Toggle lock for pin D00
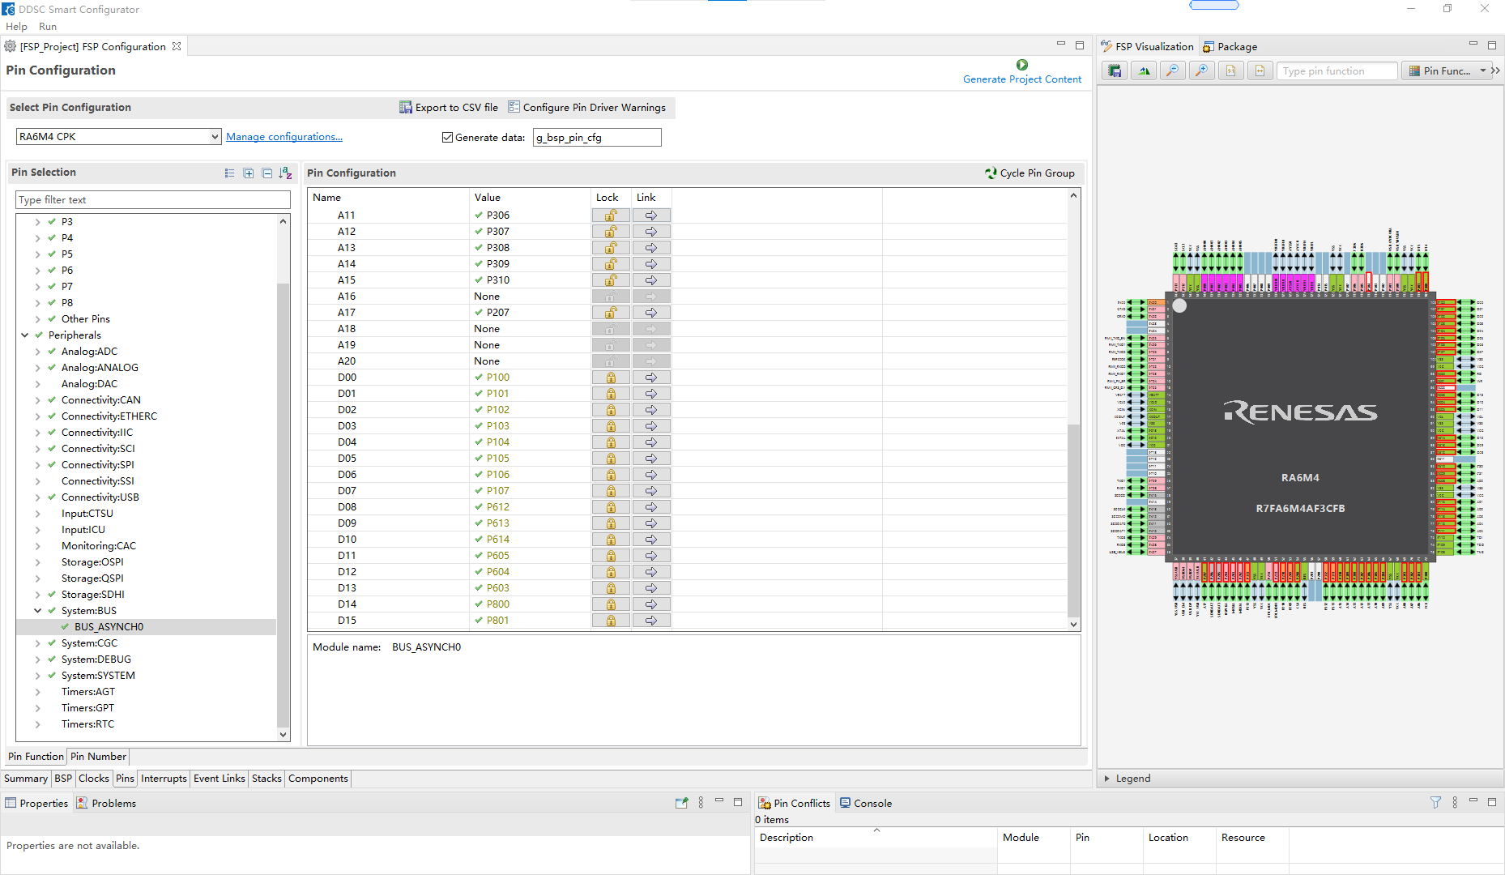Viewport: 1505px width, 875px height. point(611,378)
